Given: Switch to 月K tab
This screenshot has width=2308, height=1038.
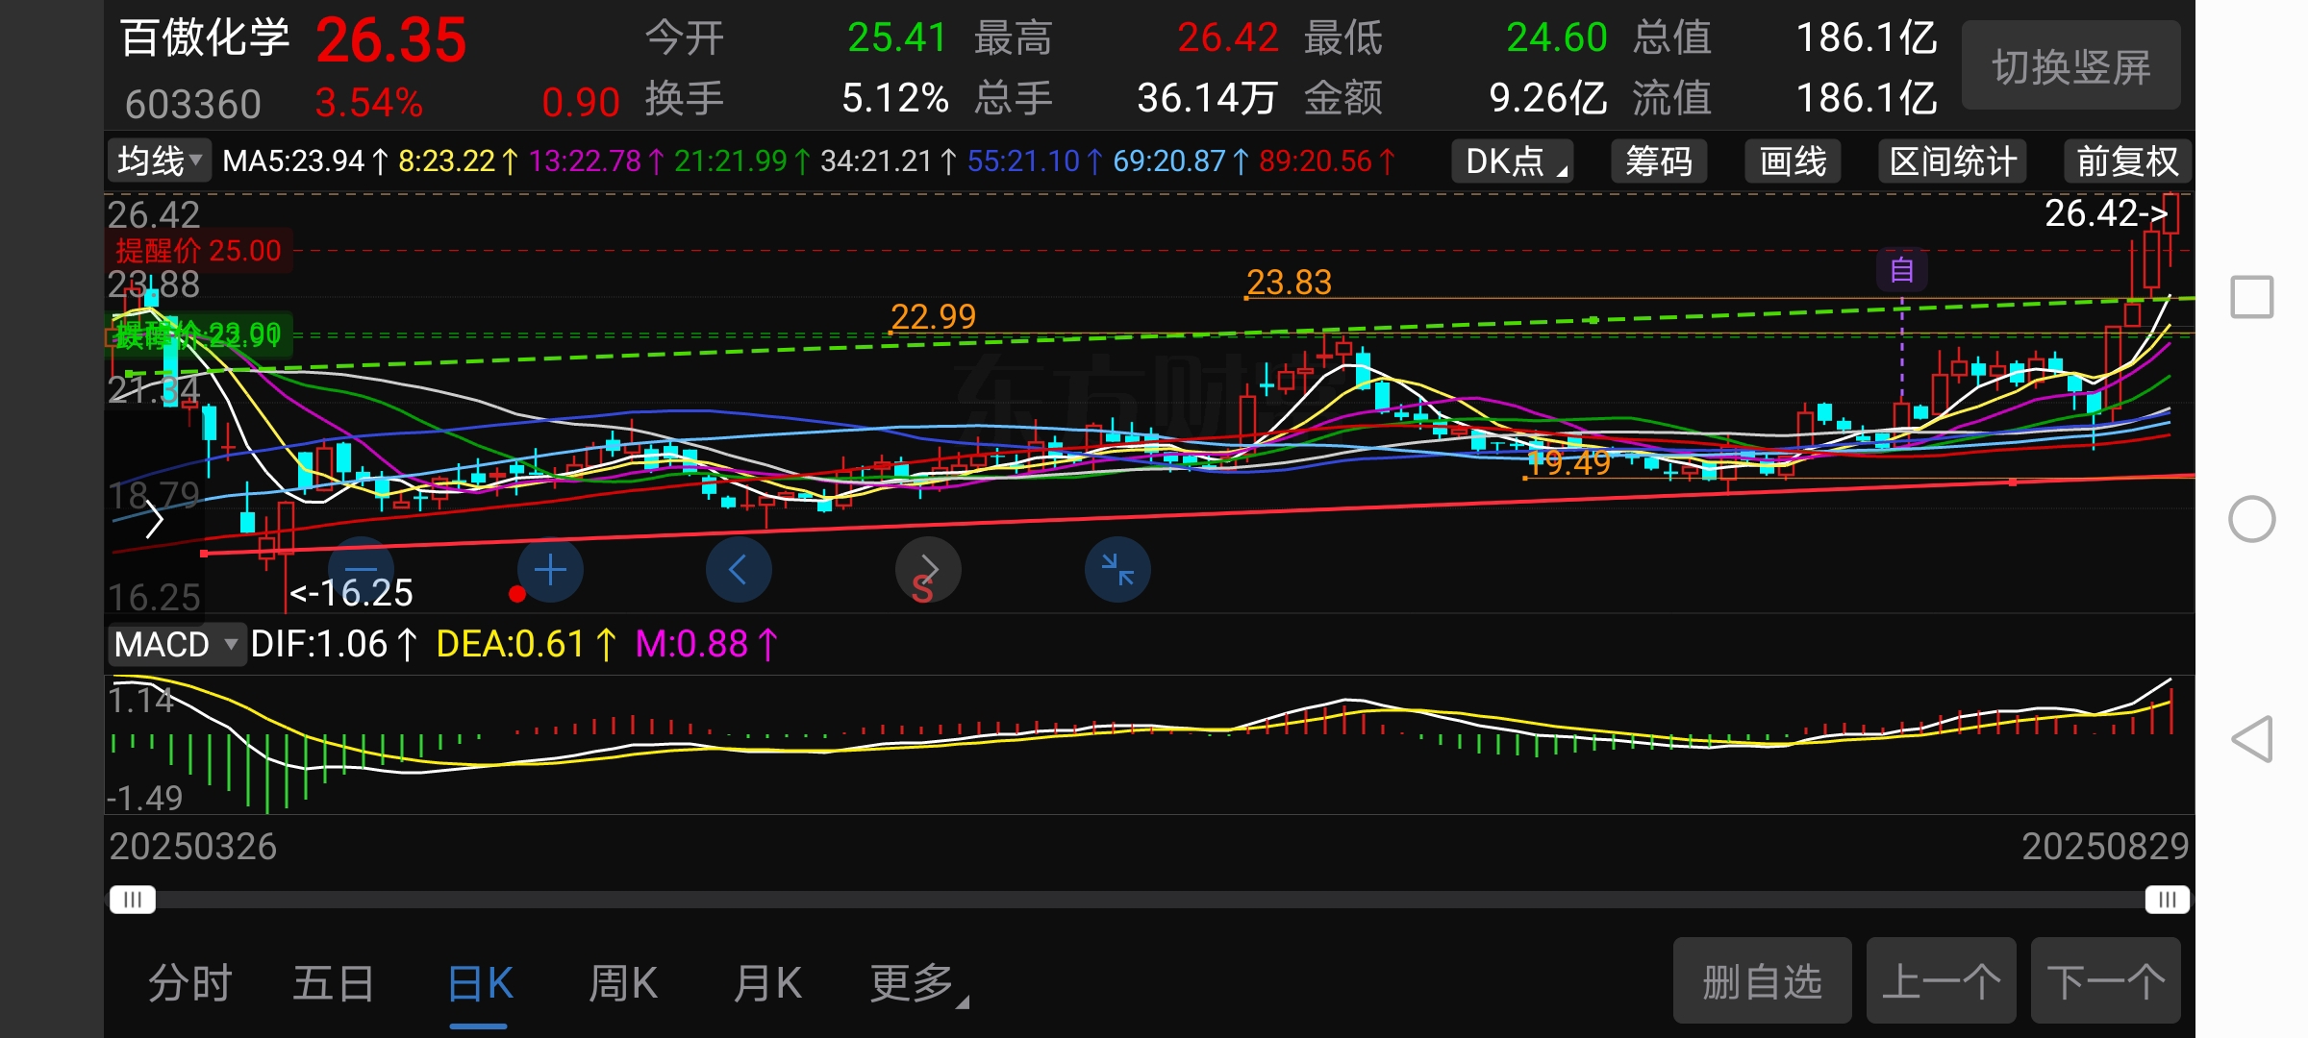Looking at the screenshot, I should tap(766, 983).
